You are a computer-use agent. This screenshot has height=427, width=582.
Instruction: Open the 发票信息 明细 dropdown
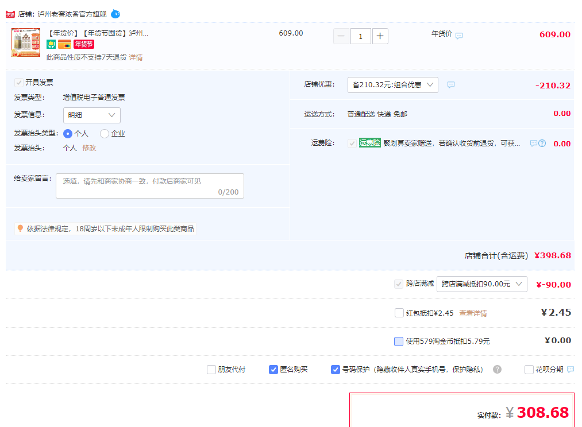(x=92, y=115)
